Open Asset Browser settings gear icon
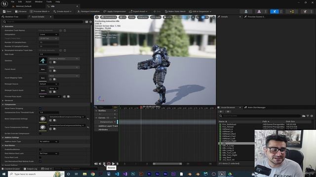The height and width of the screenshot is (177, 316). [312, 116]
